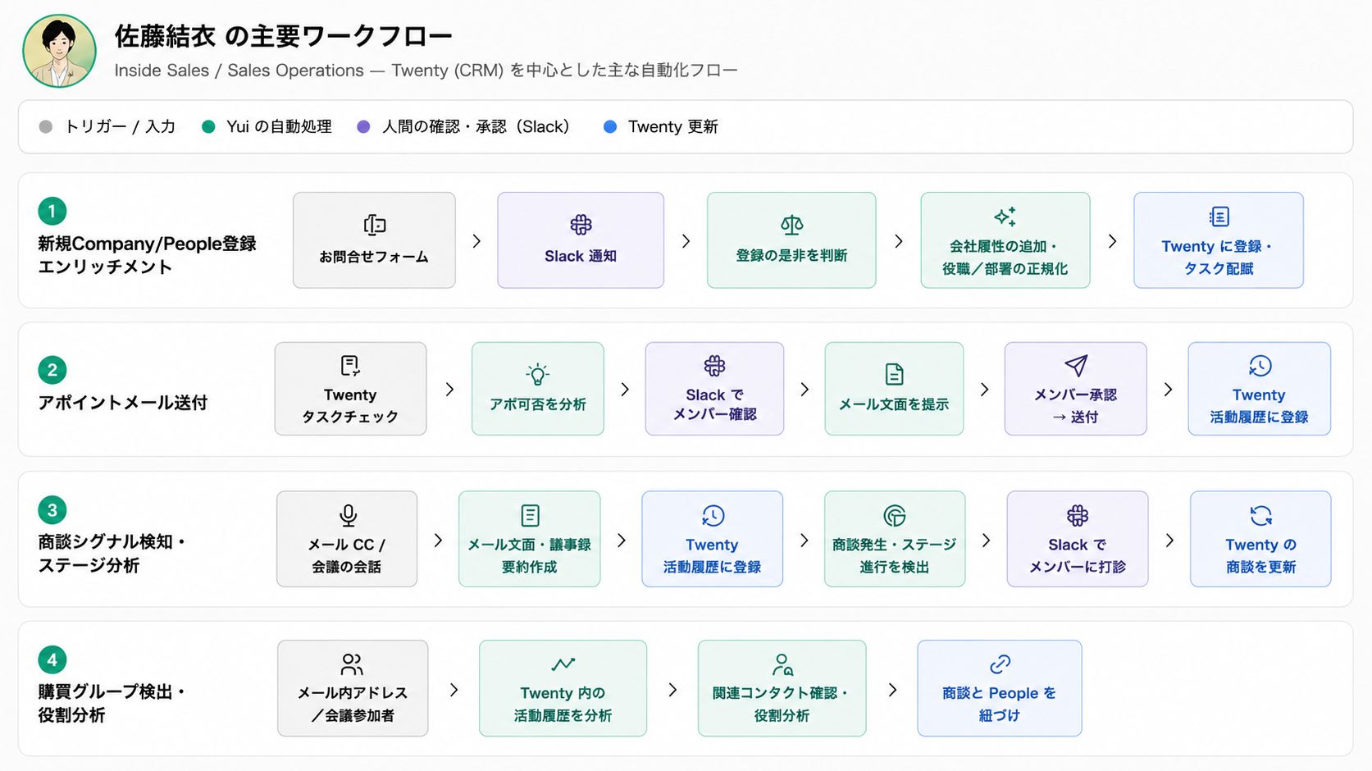Viewport: 1372px width, 771px height.
Task: Click the メール内アドレス/会議参加者 label
Action: click(x=353, y=705)
